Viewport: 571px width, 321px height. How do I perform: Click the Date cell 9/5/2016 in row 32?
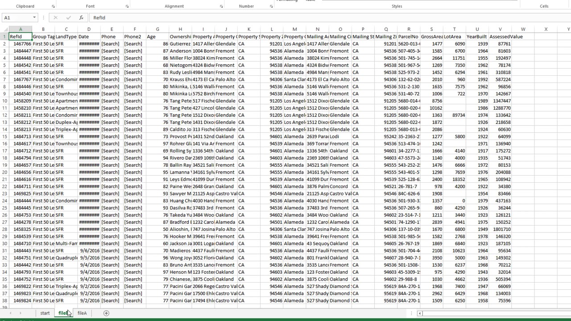89,258
